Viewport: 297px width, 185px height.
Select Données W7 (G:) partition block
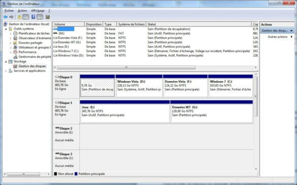click(x=212, y=112)
